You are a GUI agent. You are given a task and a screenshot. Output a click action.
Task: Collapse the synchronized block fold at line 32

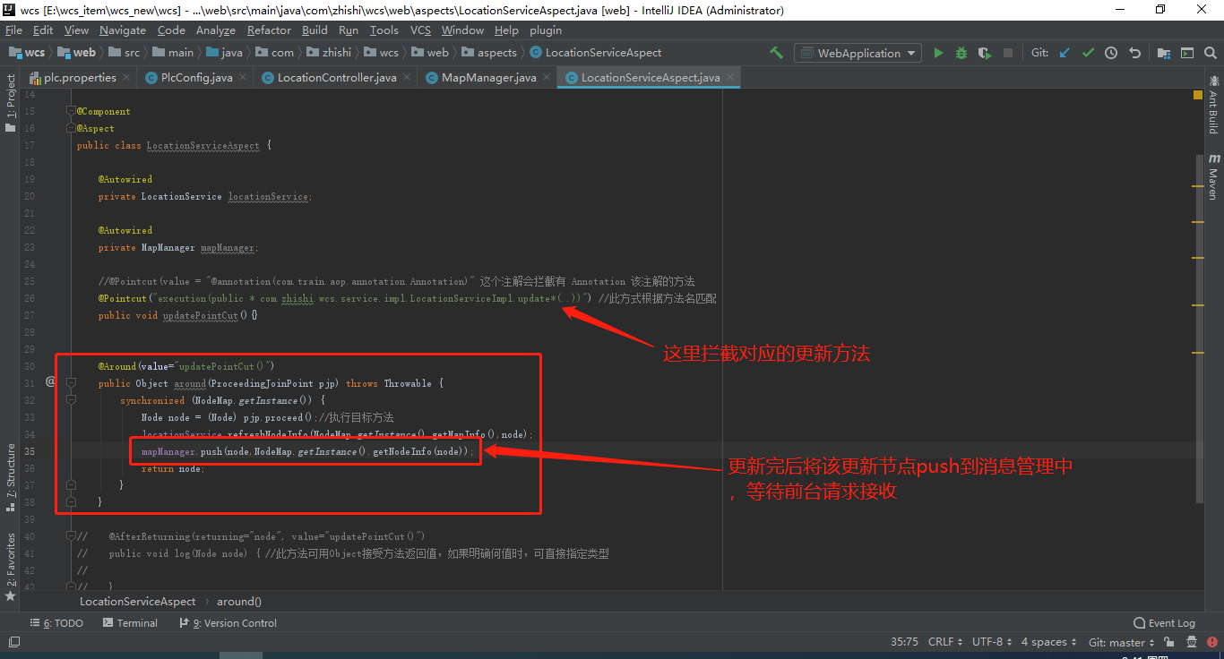72,400
